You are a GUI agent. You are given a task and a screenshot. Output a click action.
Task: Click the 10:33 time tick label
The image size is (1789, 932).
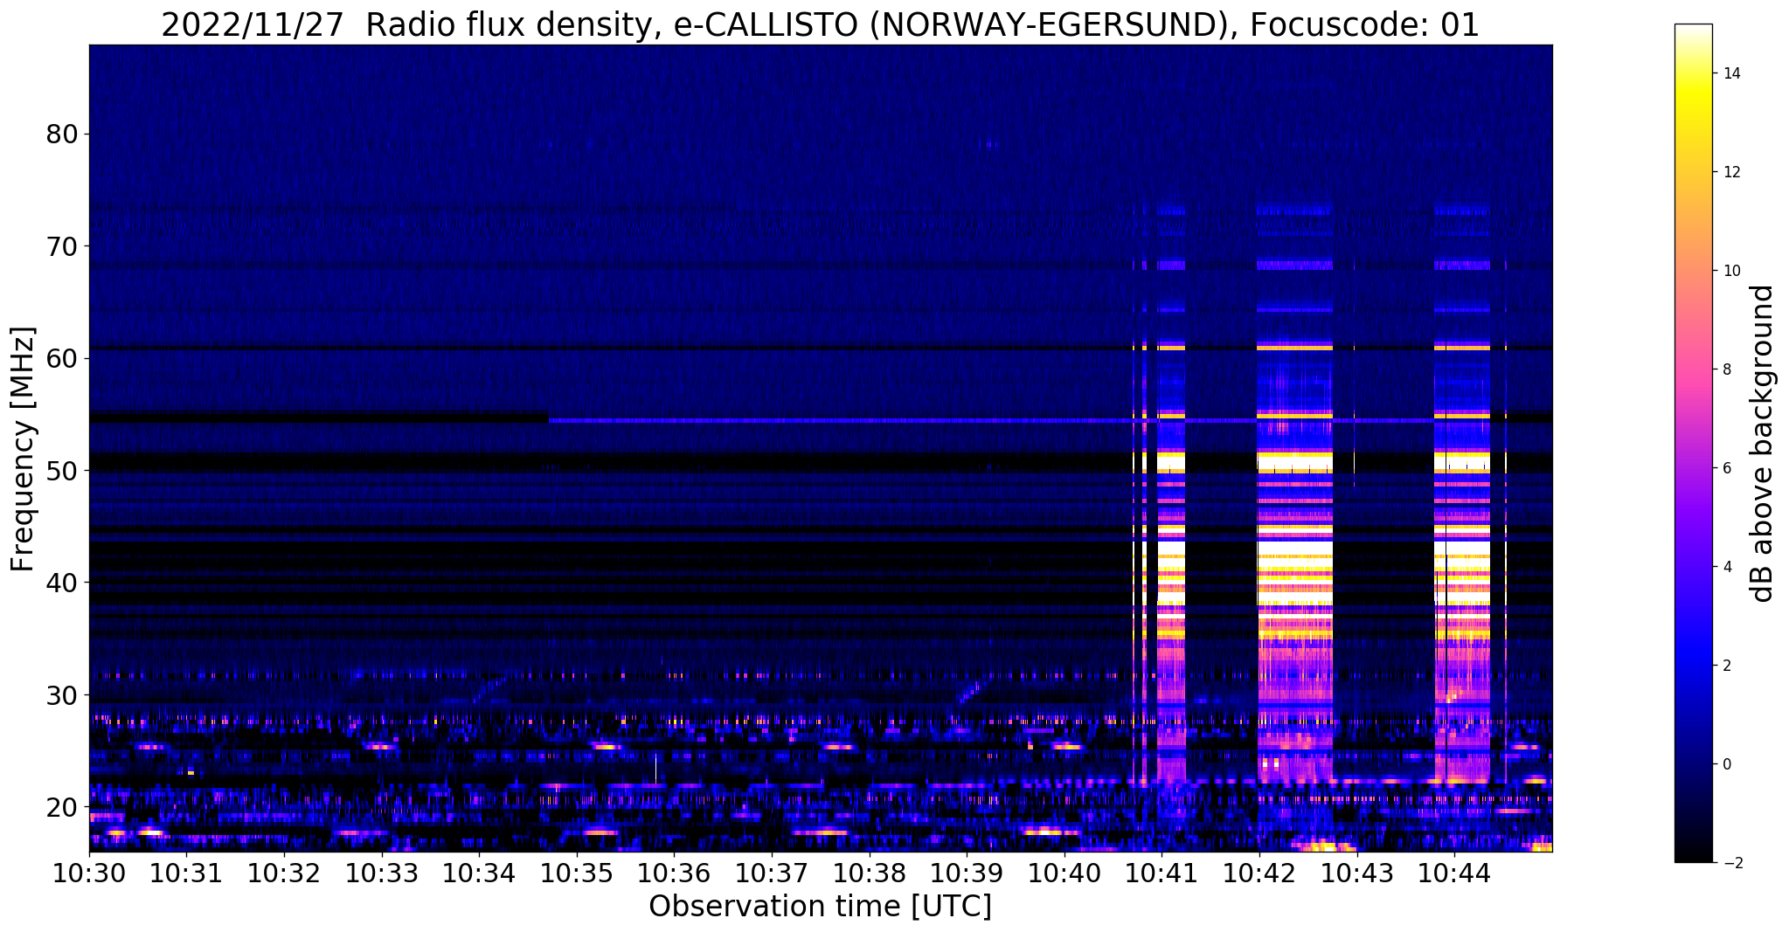pos(382,873)
